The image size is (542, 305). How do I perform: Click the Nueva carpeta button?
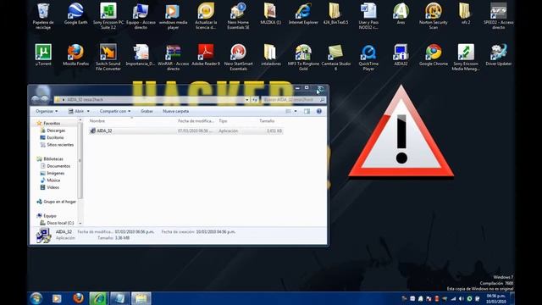click(x=175, y=111)
